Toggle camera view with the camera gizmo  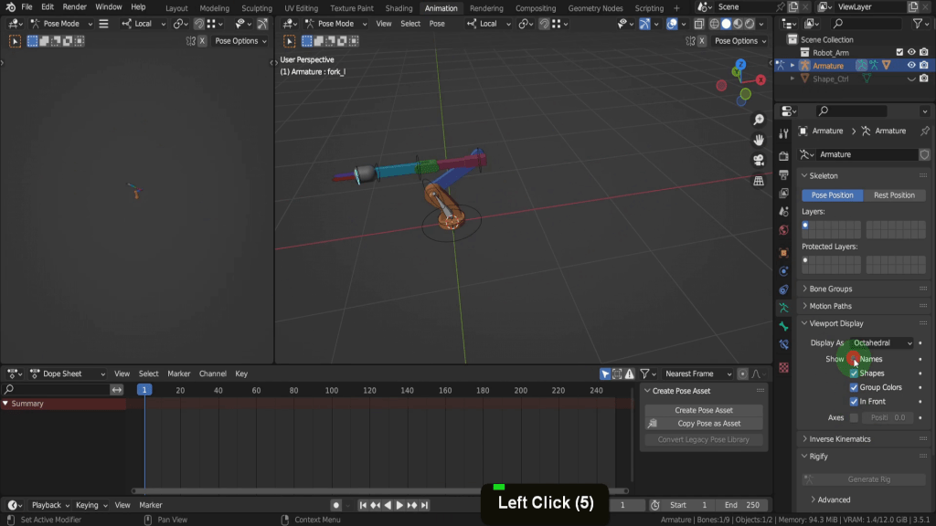(x=759, y=160)
